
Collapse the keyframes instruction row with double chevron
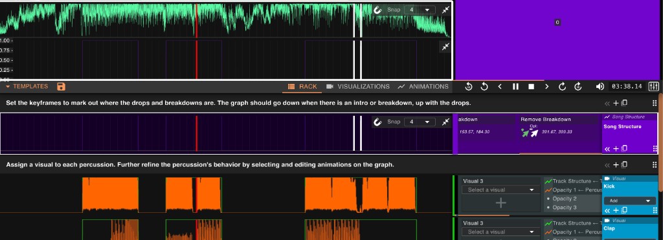[x=607, y=103]
